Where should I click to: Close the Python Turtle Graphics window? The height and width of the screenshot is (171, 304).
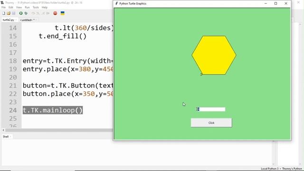pyautogui.click(x=286, y=3)
